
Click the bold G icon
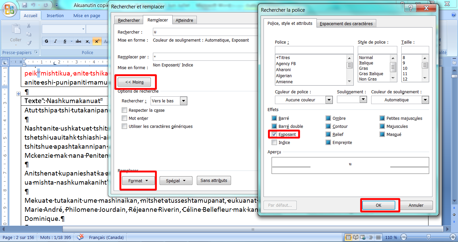point(47,42)
